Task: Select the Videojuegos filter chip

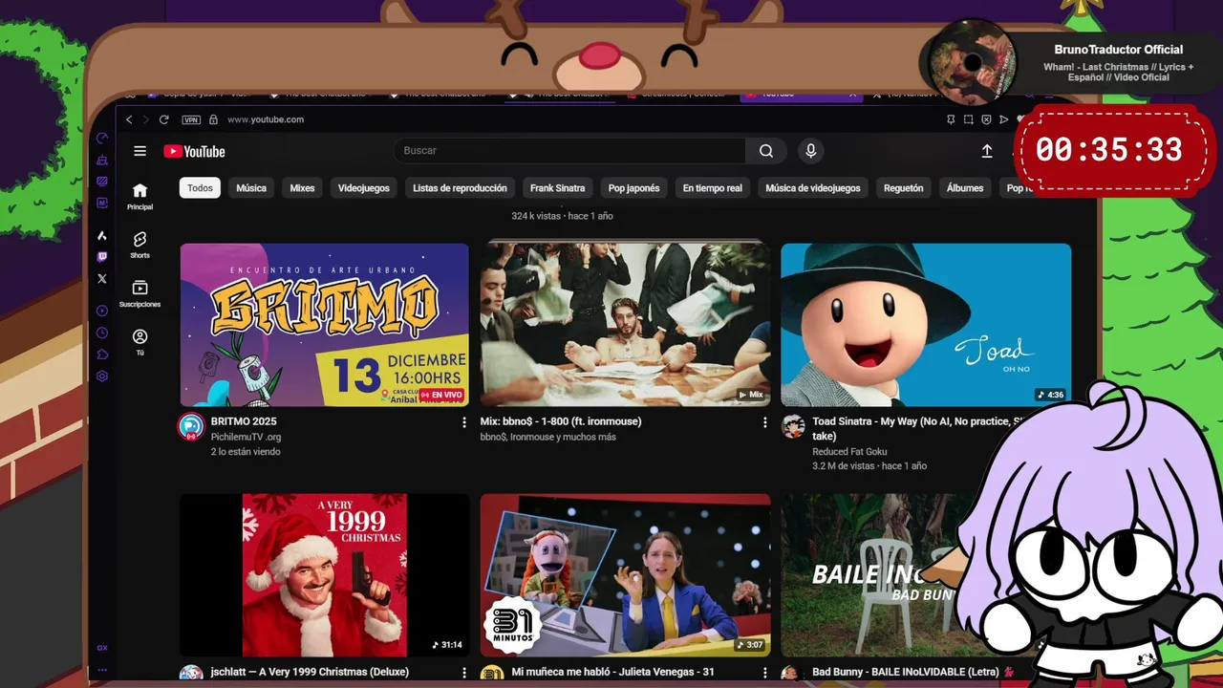Action: [x=364, y=188]
